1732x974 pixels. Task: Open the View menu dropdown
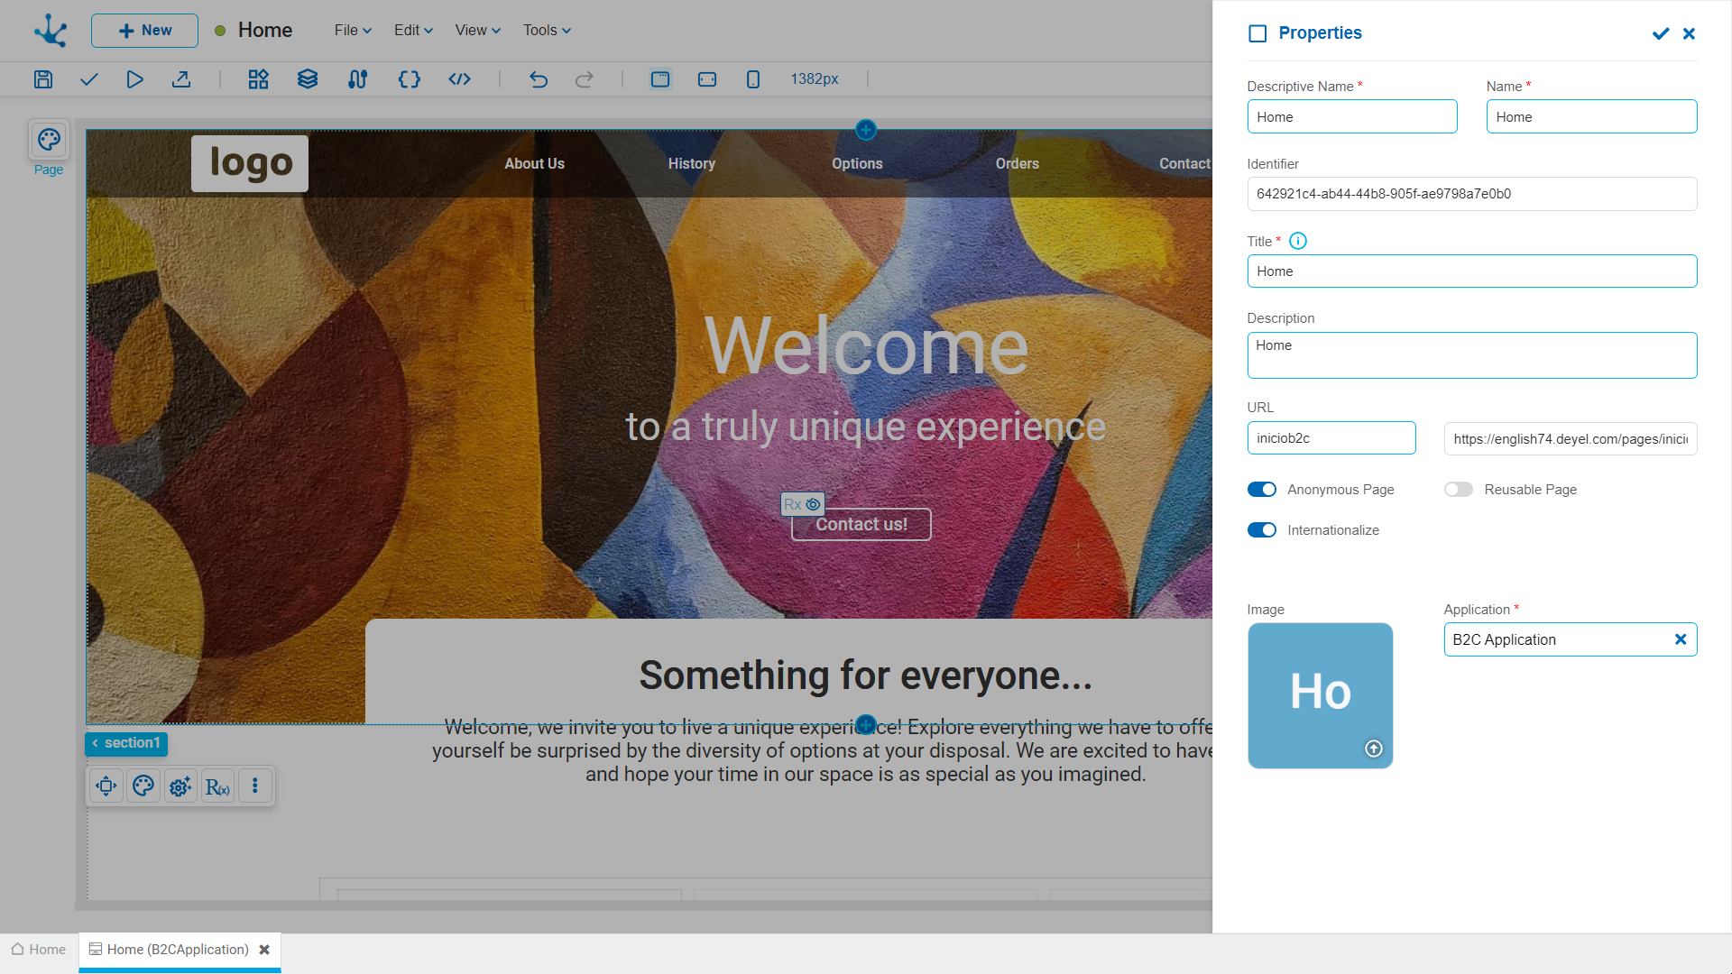pyautogui.click(x=477, y=31)
